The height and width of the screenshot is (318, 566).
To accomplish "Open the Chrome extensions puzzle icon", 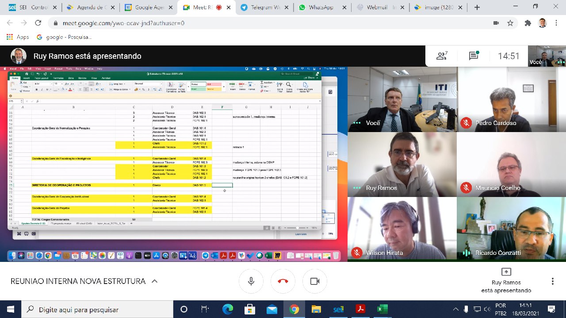I will point(527,23).
